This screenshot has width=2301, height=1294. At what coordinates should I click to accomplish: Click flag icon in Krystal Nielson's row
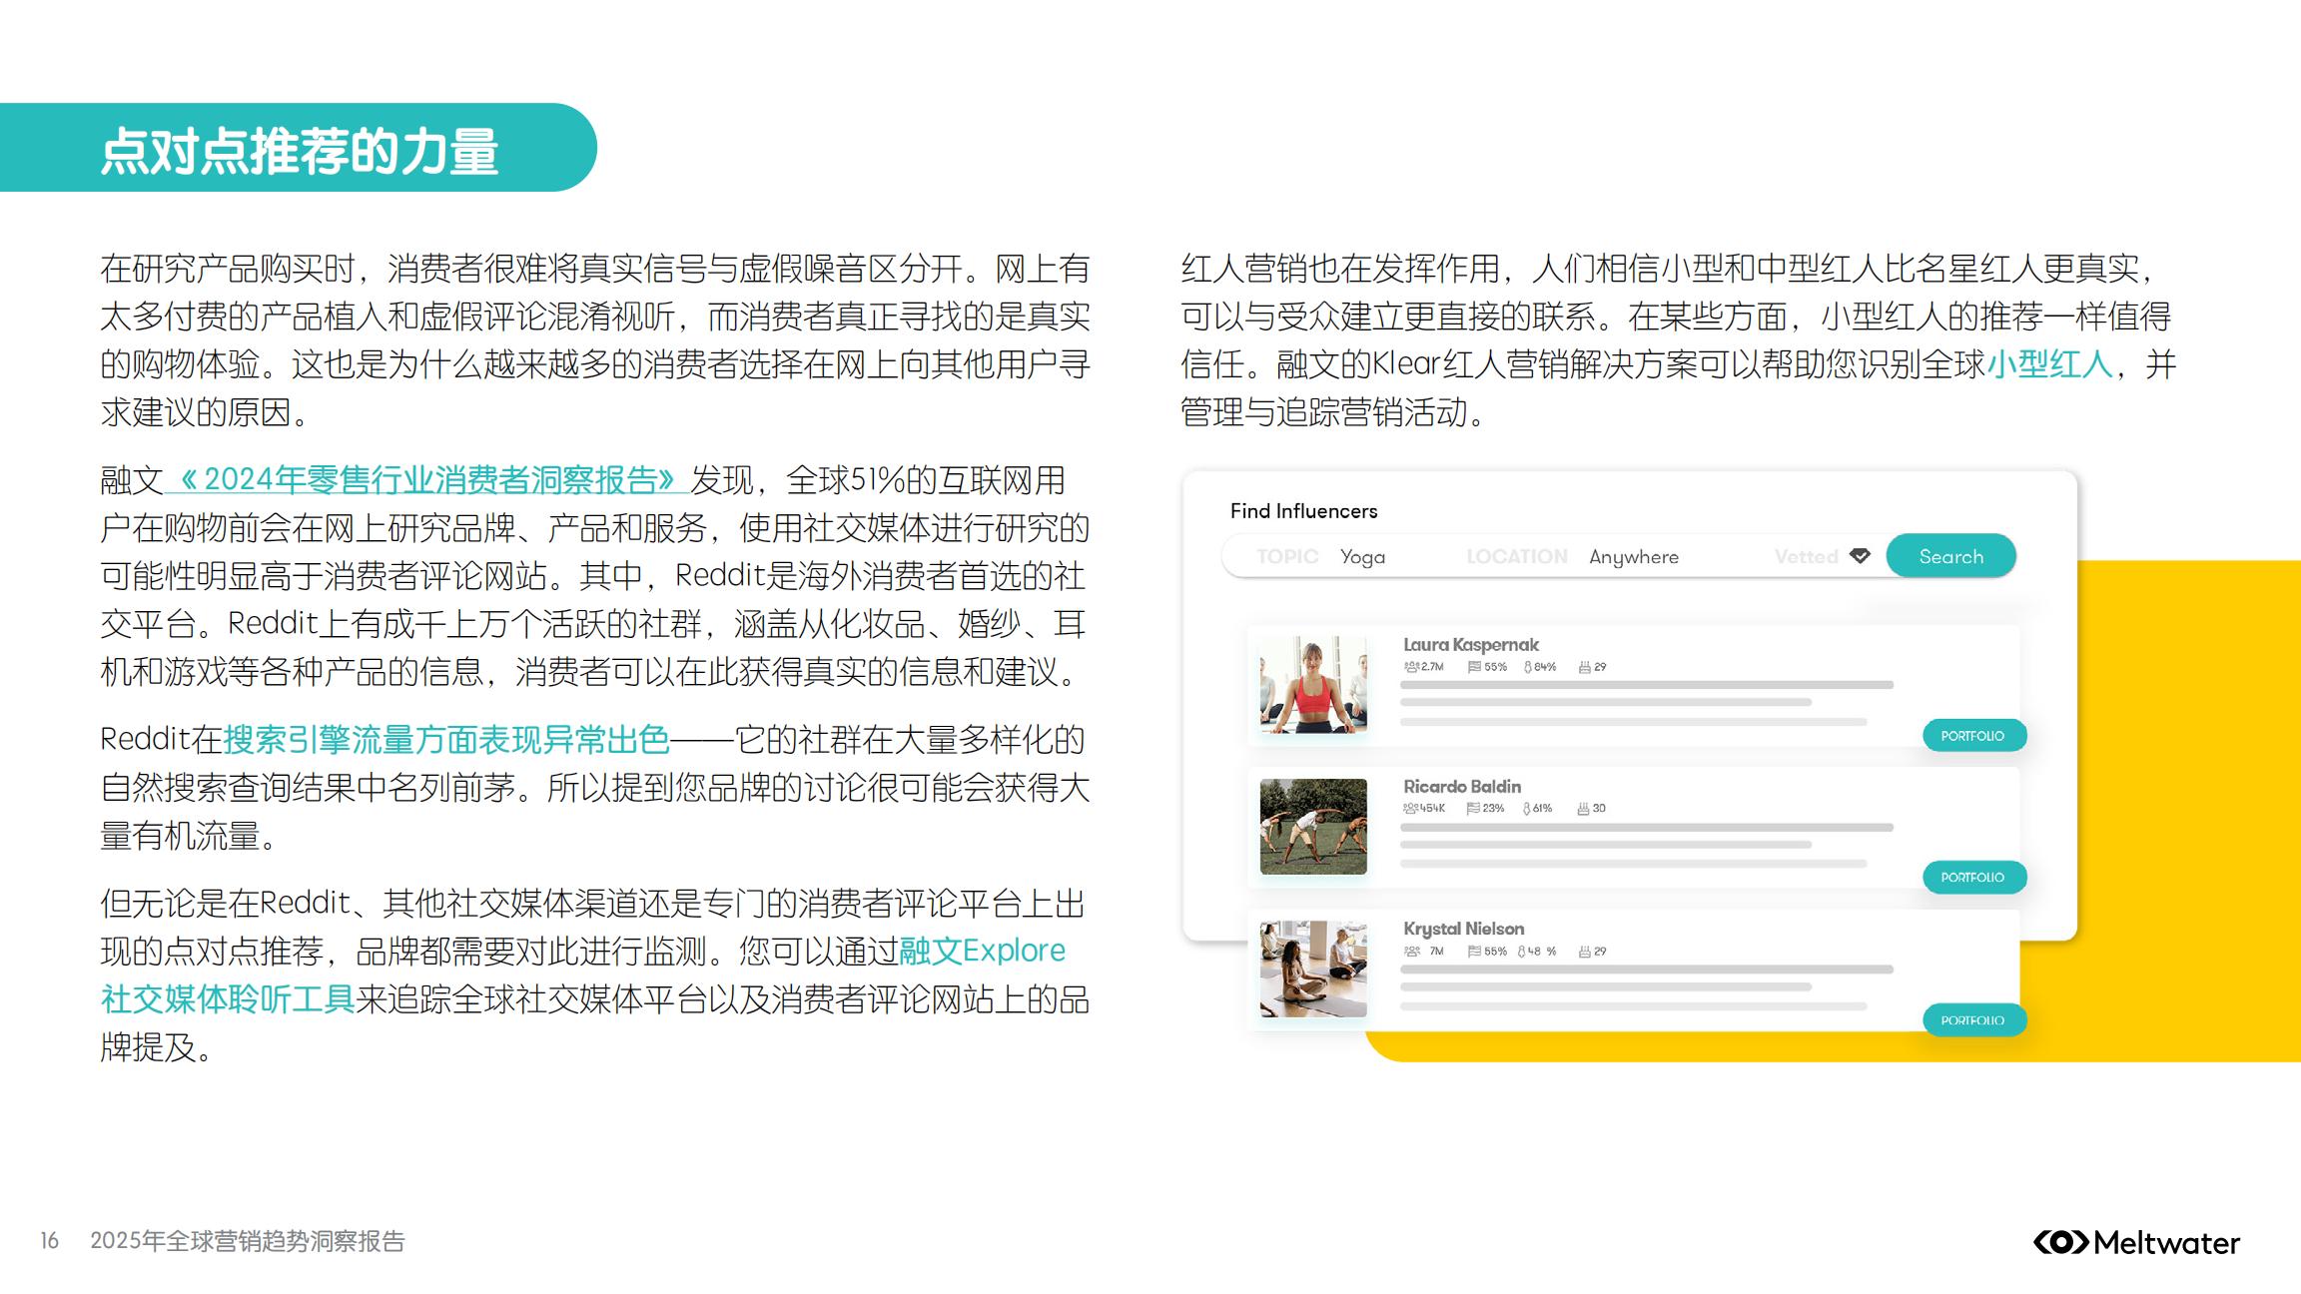click(1474, 952)
